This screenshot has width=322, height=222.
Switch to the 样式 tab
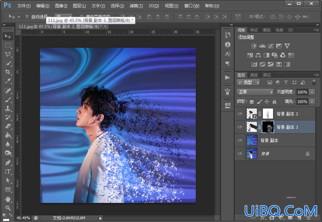point(254,30)
